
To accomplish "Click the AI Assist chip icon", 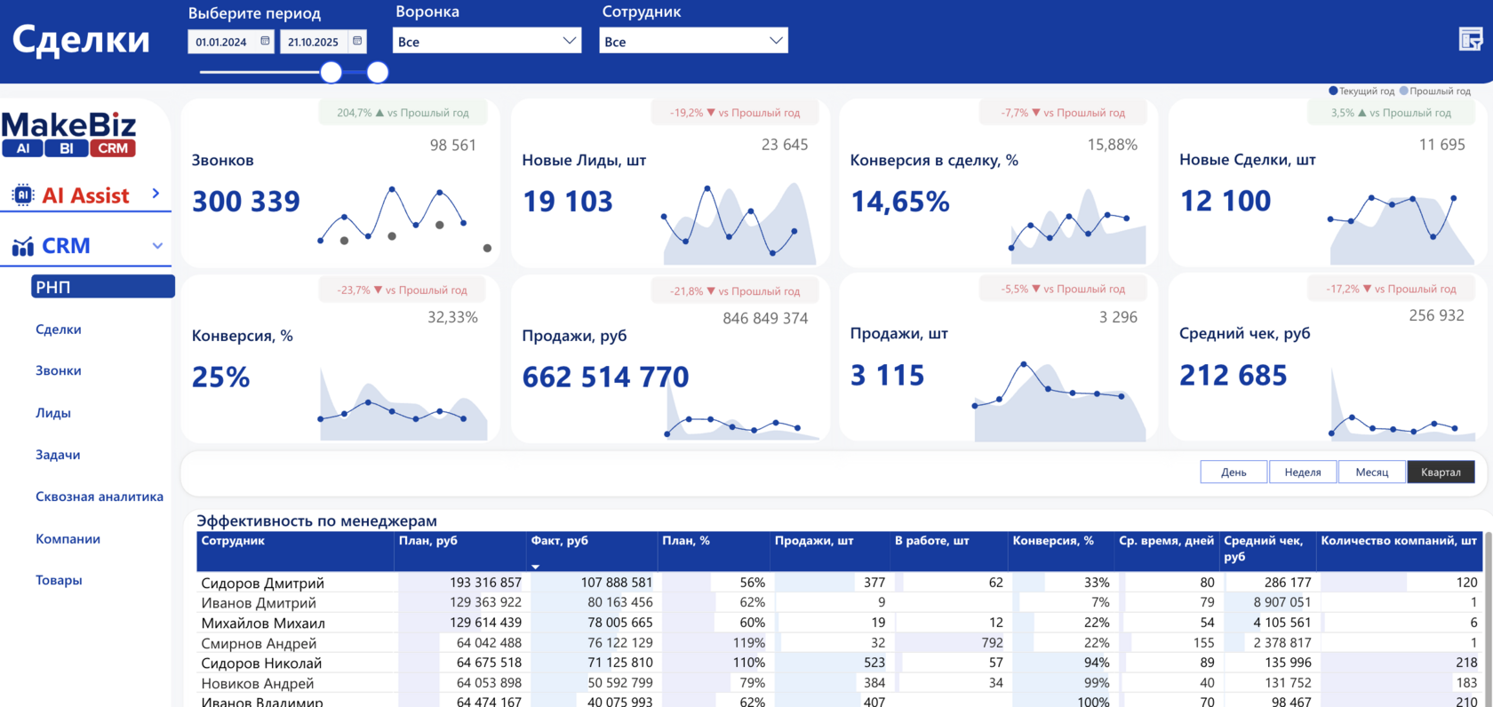I will [x=23, y=195].
